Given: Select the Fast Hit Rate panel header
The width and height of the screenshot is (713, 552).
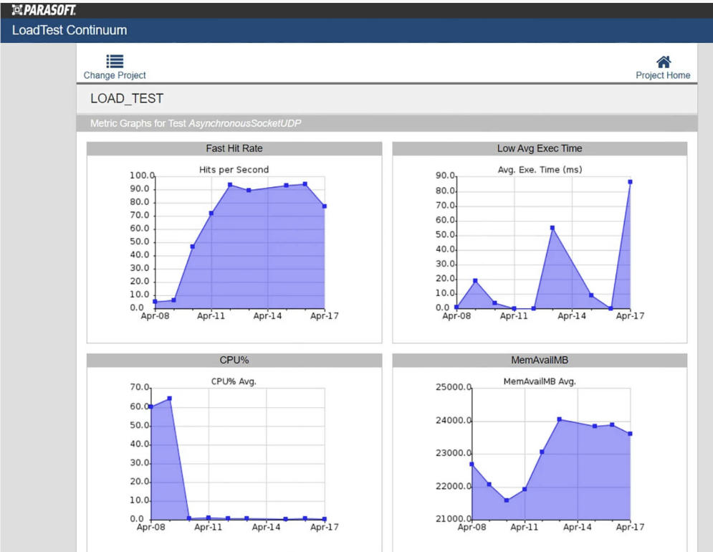Looking at the screenshot, I should point(234,148).
